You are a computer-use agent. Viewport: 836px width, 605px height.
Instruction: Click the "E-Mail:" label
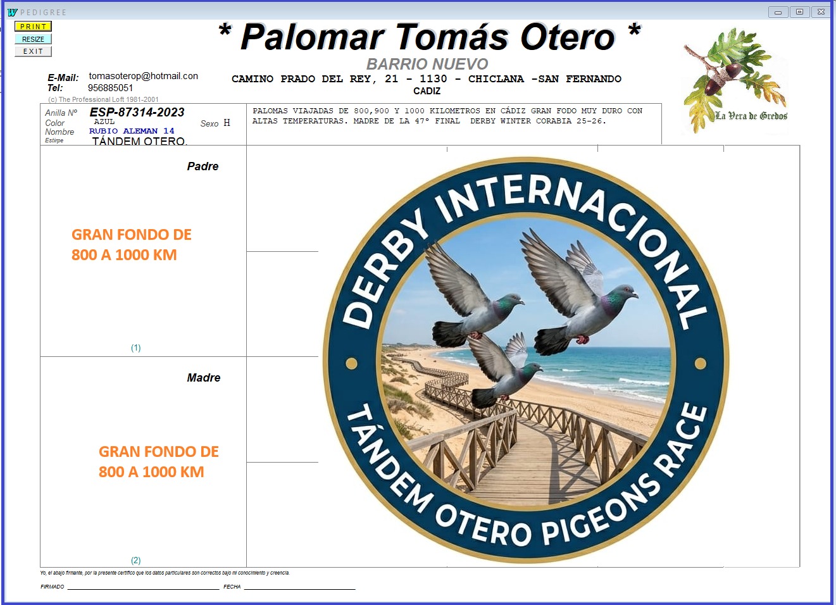63,78
